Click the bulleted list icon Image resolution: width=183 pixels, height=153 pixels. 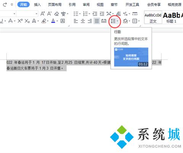click(76, 14)
